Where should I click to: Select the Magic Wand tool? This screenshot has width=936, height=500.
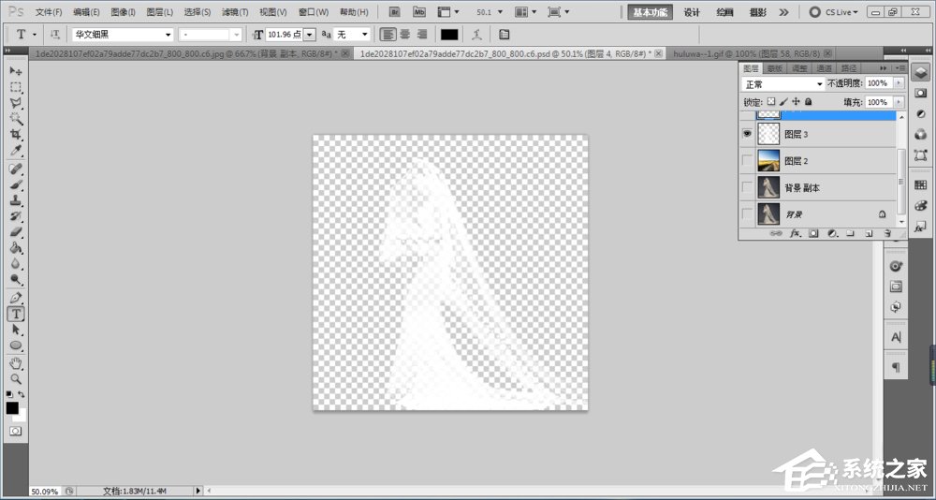[x=16, y=119]
